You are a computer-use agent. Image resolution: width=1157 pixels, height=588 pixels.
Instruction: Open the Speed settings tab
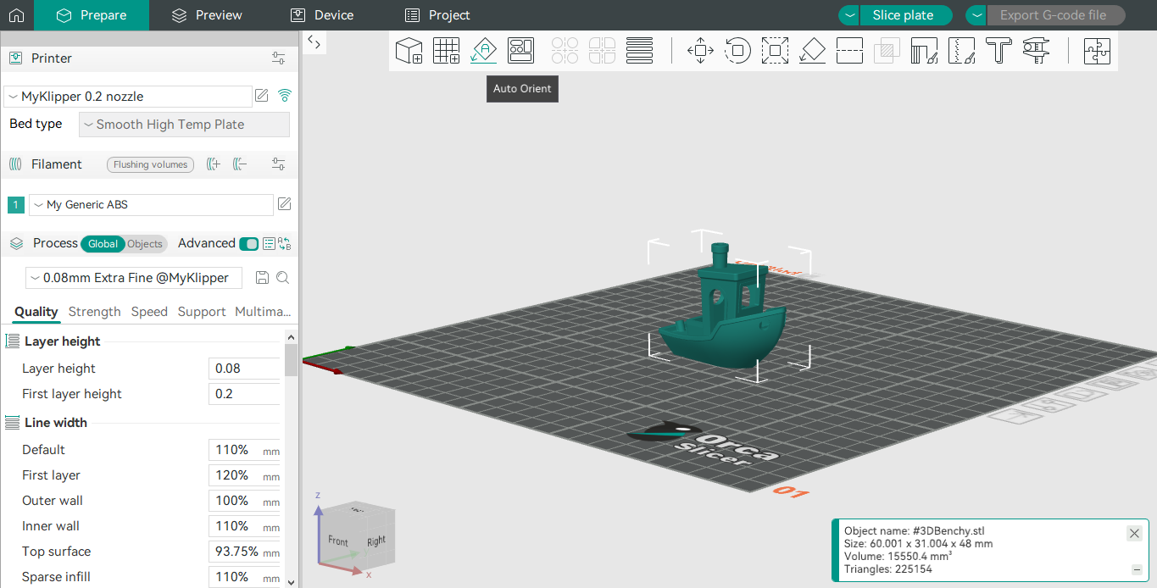click(149, 312)
